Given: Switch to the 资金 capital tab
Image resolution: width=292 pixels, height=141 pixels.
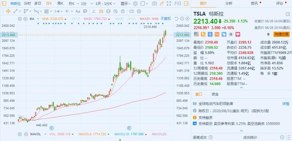Looking at the screenshot, I should coord(215,94).
